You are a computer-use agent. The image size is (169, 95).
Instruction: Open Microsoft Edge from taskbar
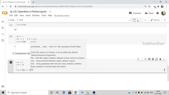(64, 93)
